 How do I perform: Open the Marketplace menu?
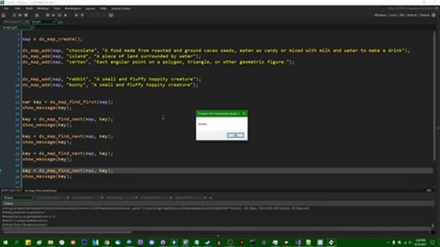pos(73,9)
